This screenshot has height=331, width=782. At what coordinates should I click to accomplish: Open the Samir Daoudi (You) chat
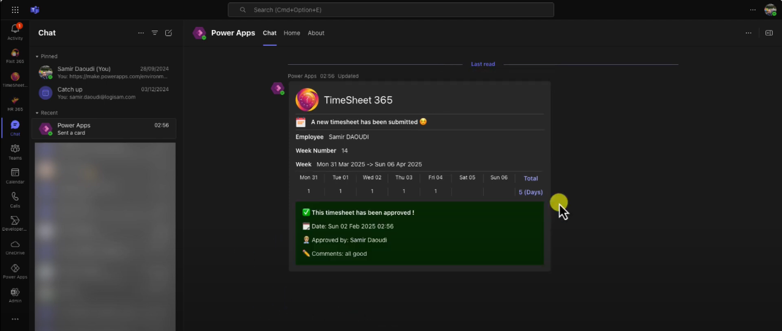(x=104, y=73)
